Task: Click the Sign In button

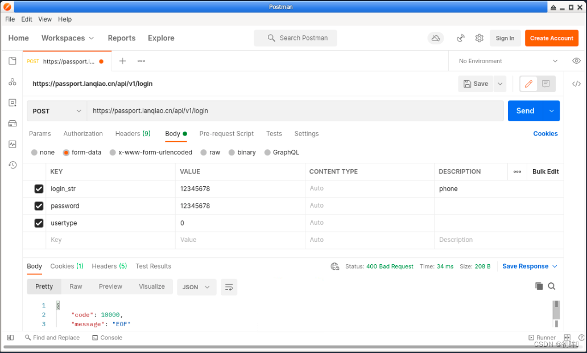Action: point(505,38)
